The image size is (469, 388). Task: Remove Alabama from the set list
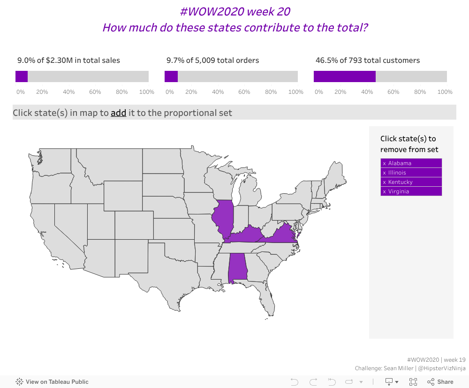411,163
